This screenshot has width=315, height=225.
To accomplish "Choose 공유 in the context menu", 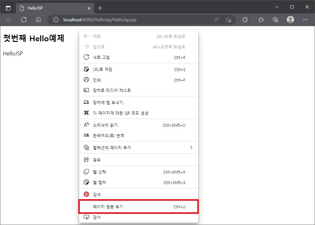I will coord(139,159).
